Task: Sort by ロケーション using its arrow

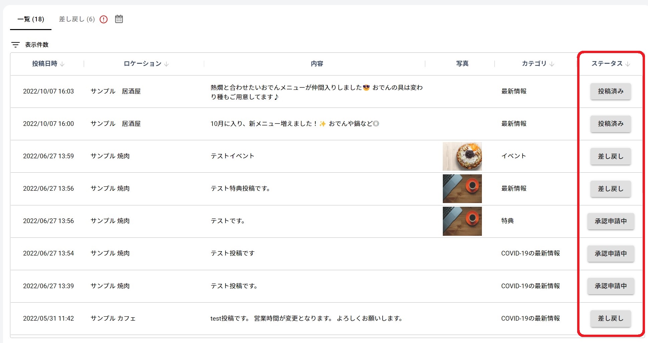Action: click(166, 64)
